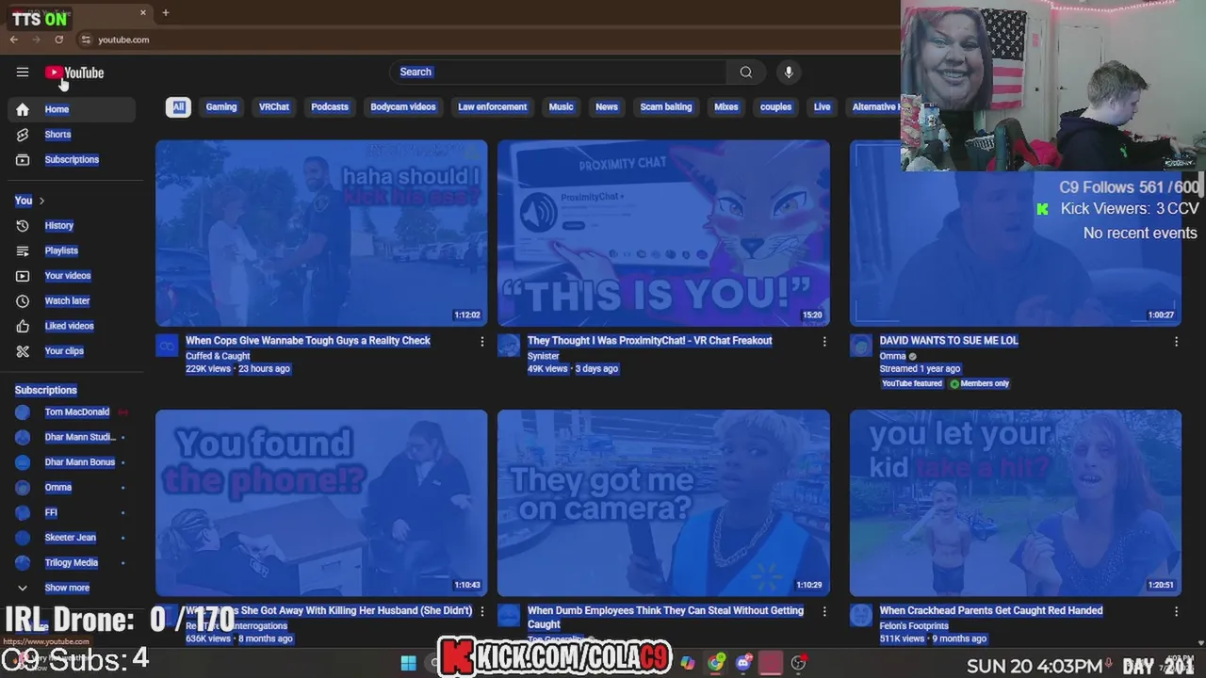Open Skeeter Jean subscription channel
This screenshot has width=1206, height=678.
(x=71, y=538)
